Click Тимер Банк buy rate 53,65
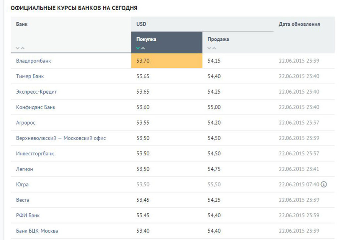The width and height of the screenshot is (339, 240). tap(143, 76)
